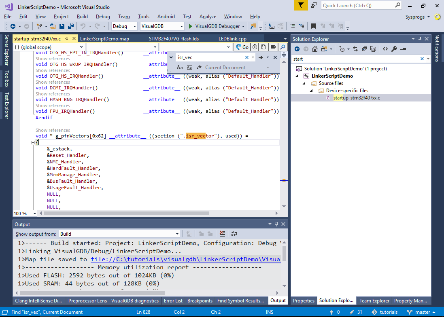This screenshot has width=444, height=317.
Task: Toggle Match Whole Word in find box
Action: tap(190, 67)
